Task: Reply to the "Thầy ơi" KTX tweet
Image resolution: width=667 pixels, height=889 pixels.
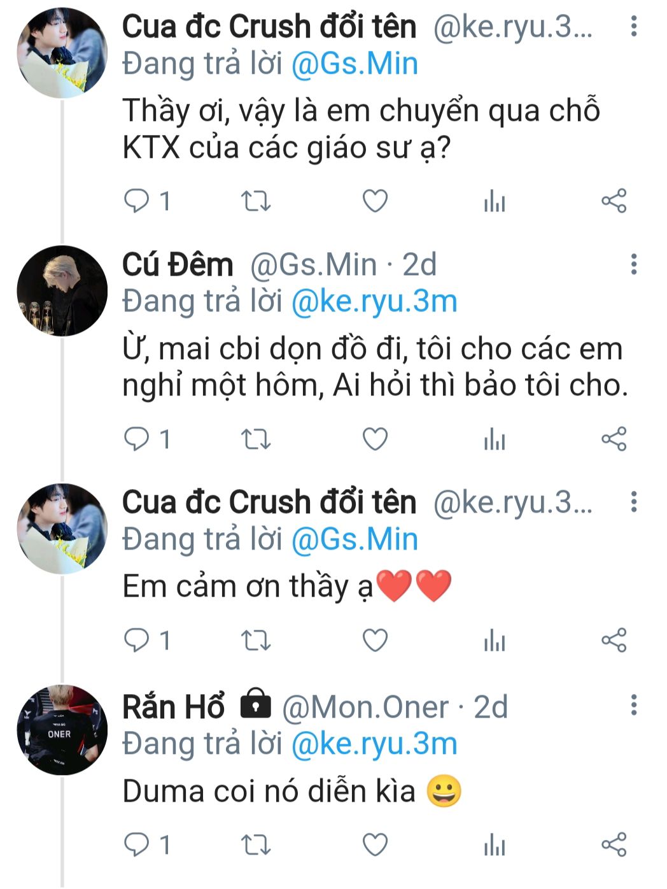Action: tap(136, 202)
